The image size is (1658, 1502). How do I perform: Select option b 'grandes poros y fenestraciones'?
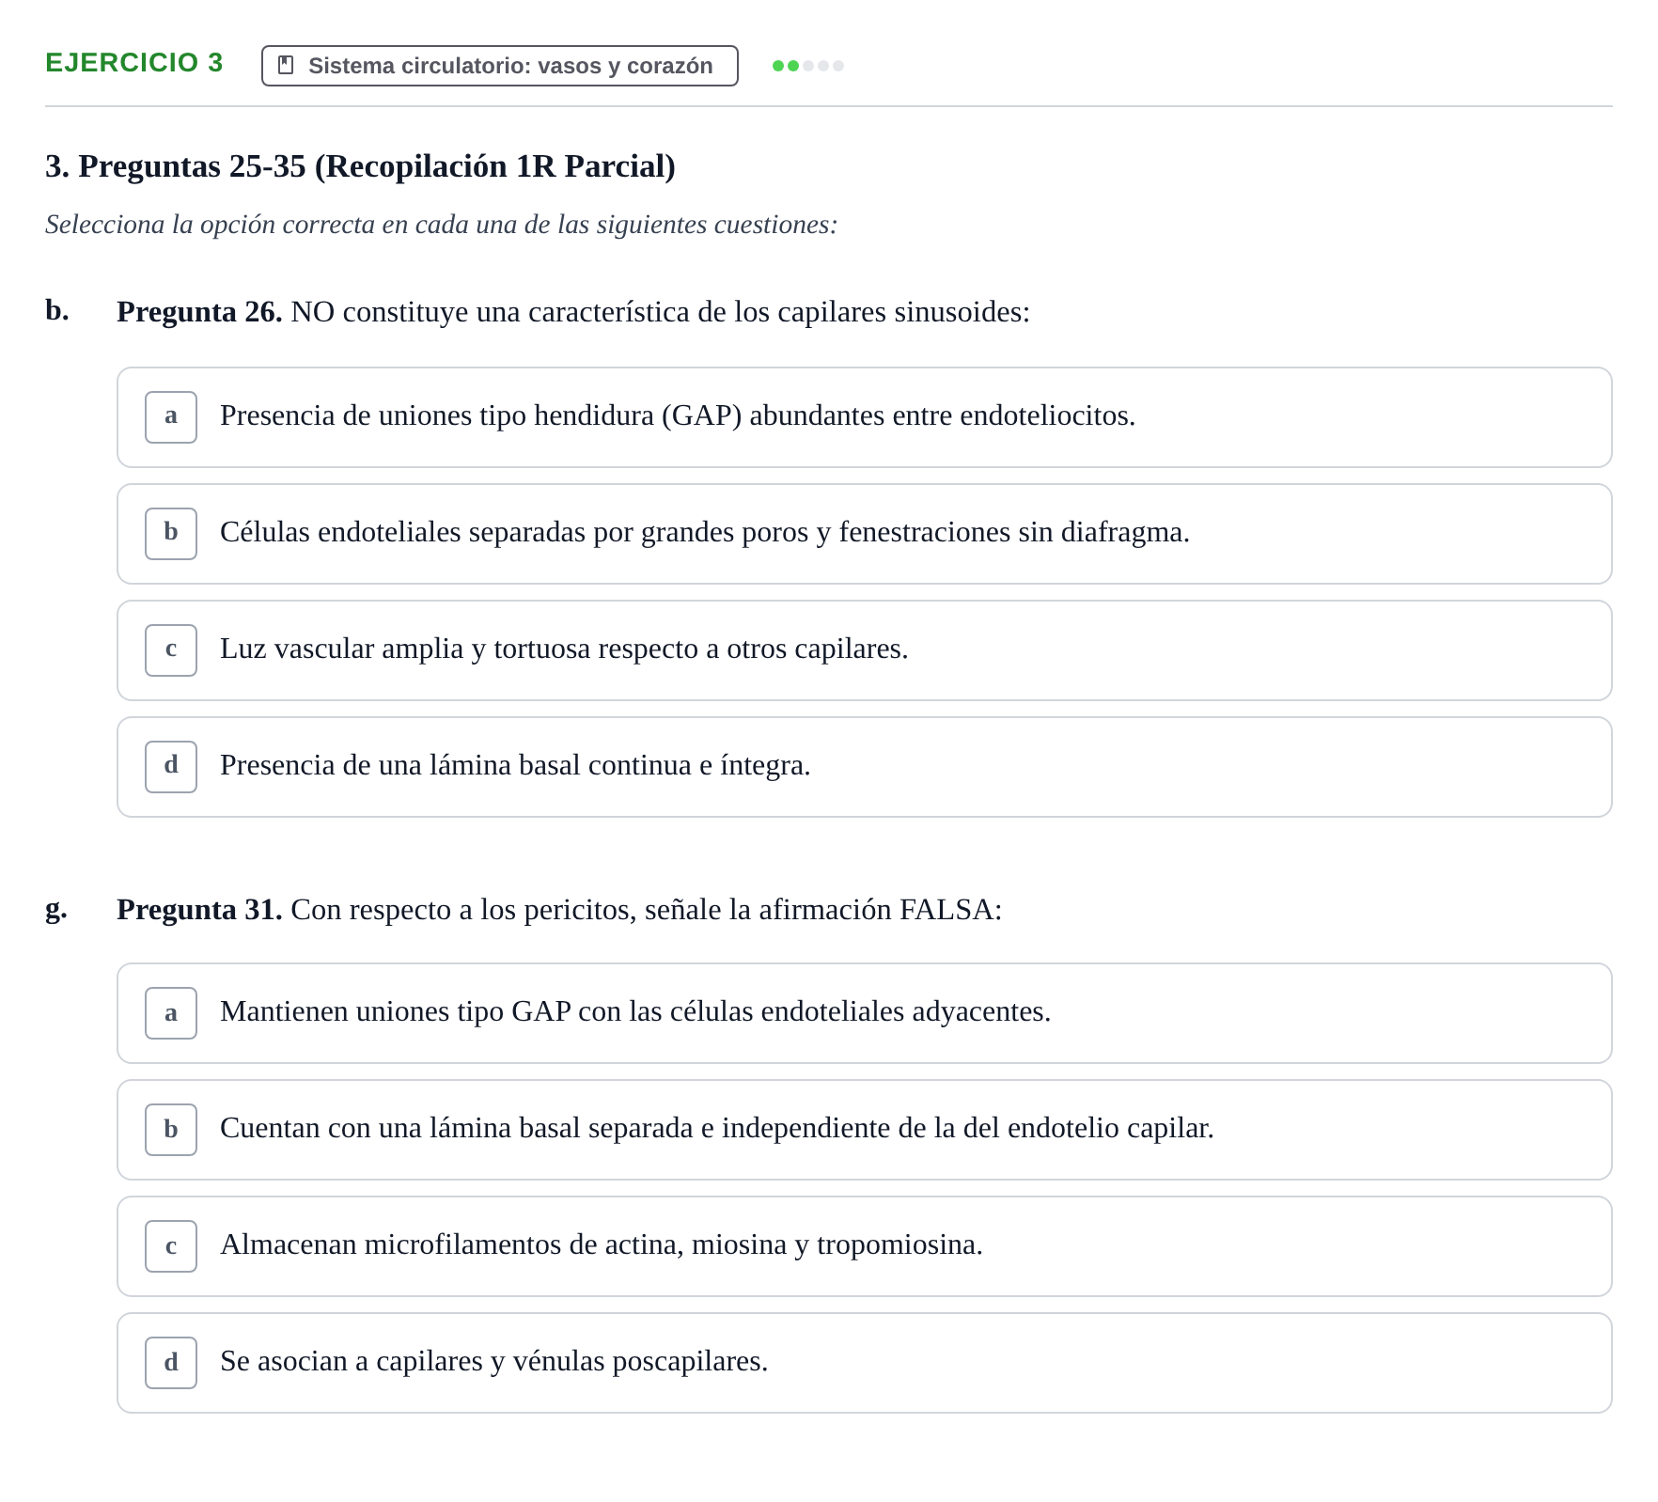tap(864, 534)
